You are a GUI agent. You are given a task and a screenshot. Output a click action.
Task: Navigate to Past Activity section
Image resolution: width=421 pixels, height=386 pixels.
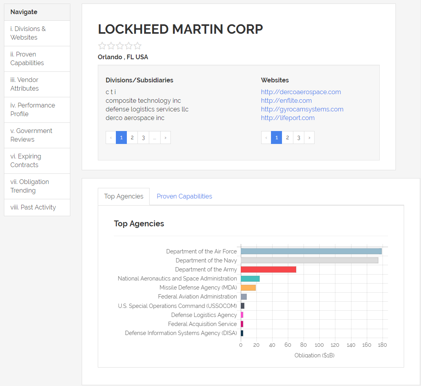click(x=37, y=208)
